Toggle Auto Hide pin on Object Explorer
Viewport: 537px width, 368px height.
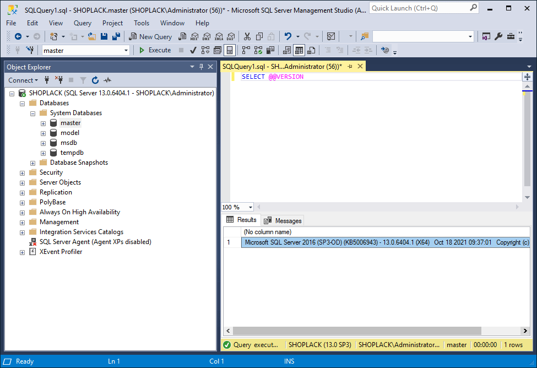point(202,67)
